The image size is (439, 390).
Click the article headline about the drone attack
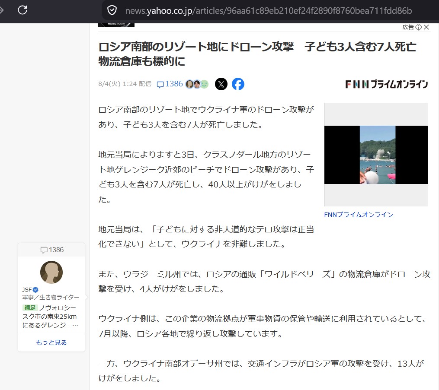point(257,54)
